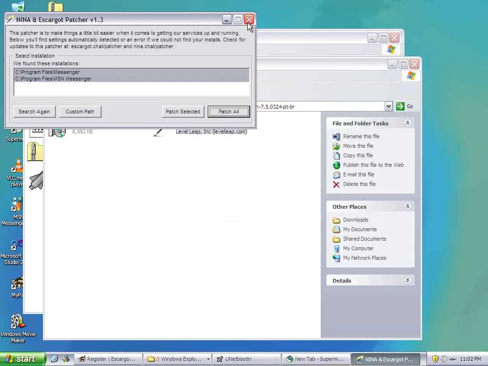Click the Patch All button
The width and height of the screenshot is (488, 366).
(229, 112)
